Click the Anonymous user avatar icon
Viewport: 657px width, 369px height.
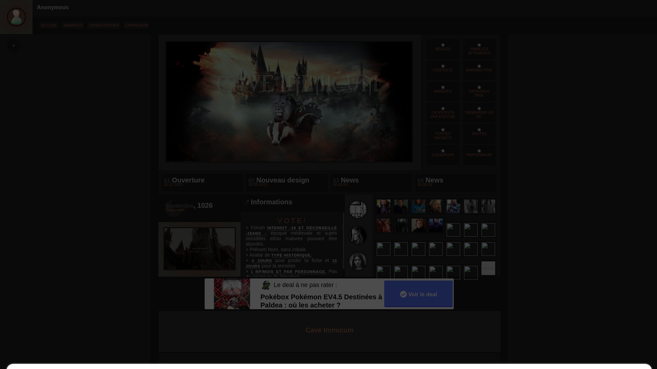coord(16,17)
